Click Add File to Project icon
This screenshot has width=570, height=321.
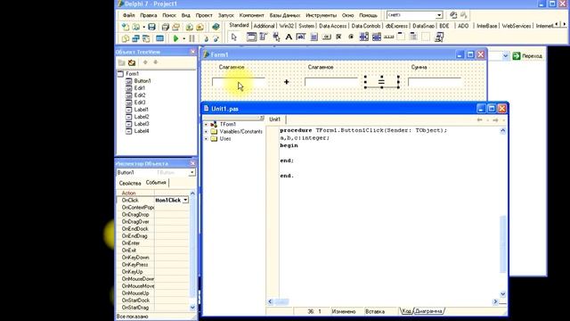pos(190,27)
